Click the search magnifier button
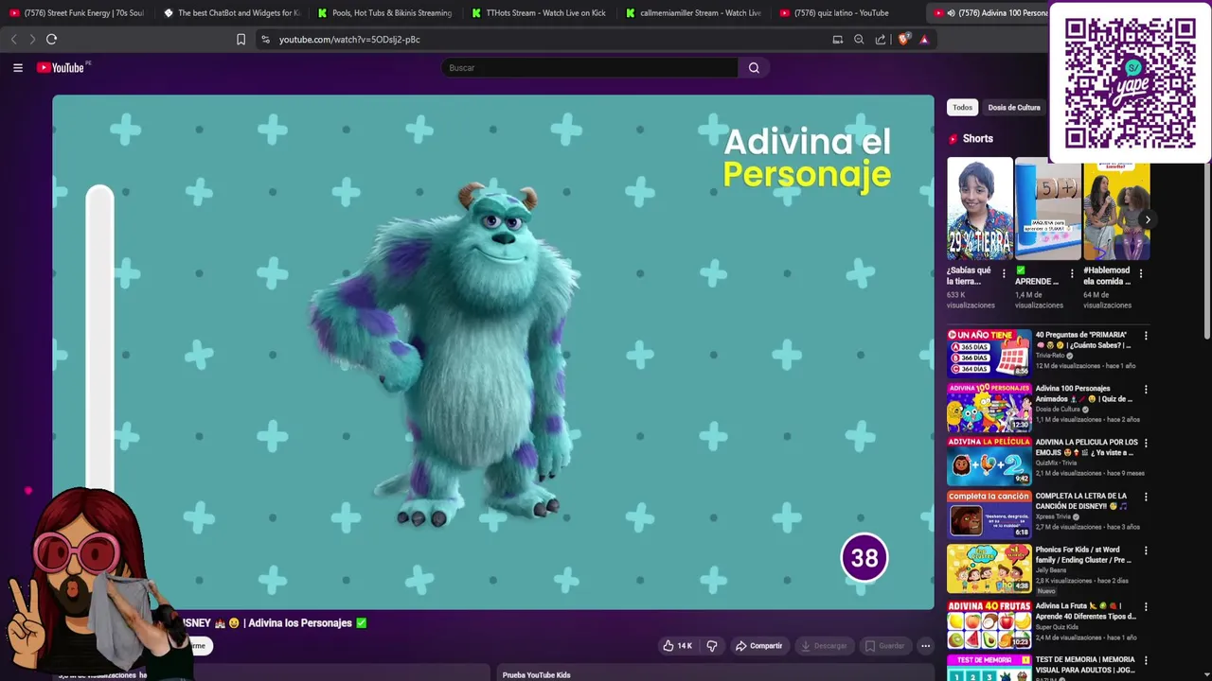 [x=754, y=67]
